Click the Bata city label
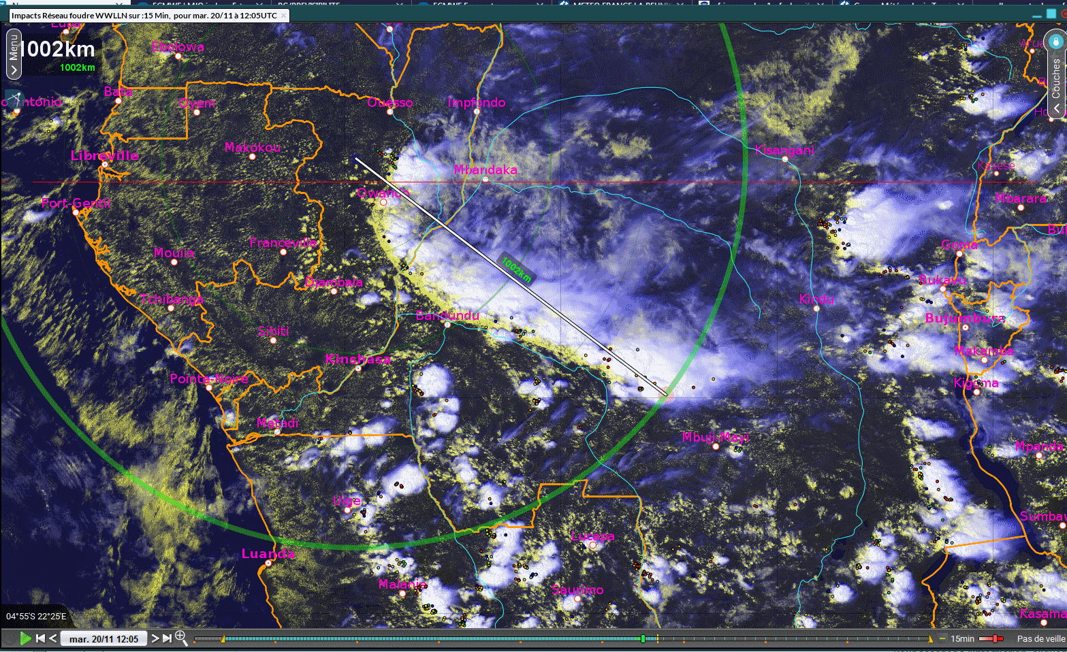 coord(118,91)
